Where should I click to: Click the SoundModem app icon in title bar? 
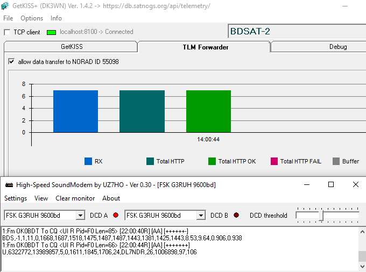pyautogui.click(x=9, y=185)
